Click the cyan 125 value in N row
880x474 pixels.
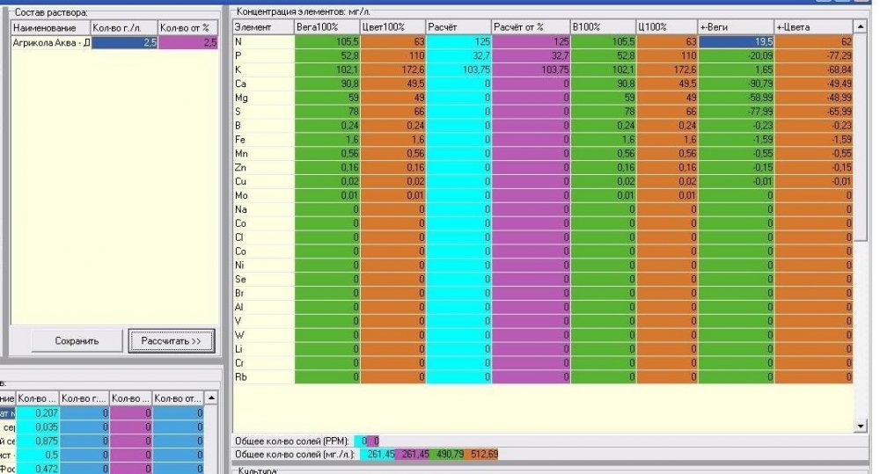[458, 41]
